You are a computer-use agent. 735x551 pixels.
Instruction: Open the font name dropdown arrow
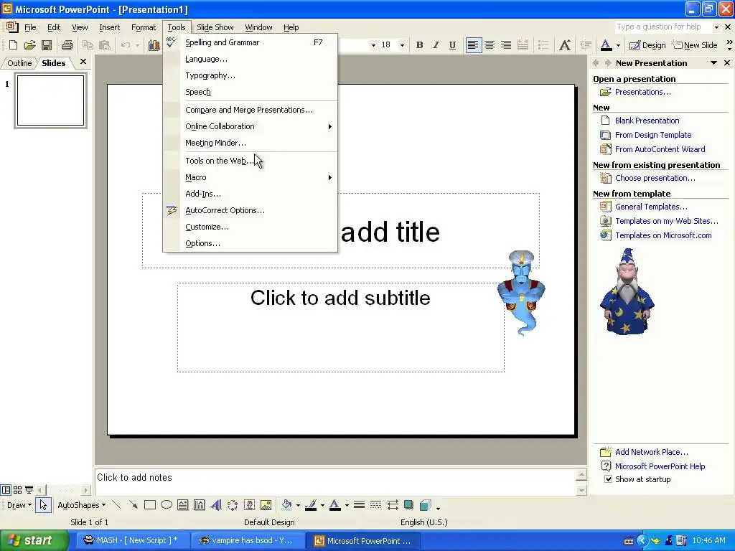tap(373, 45)
